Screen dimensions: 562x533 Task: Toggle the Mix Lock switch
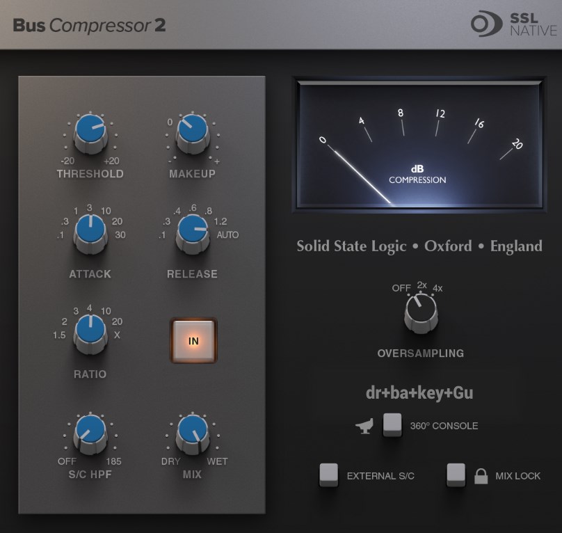(x=456, y=475)
